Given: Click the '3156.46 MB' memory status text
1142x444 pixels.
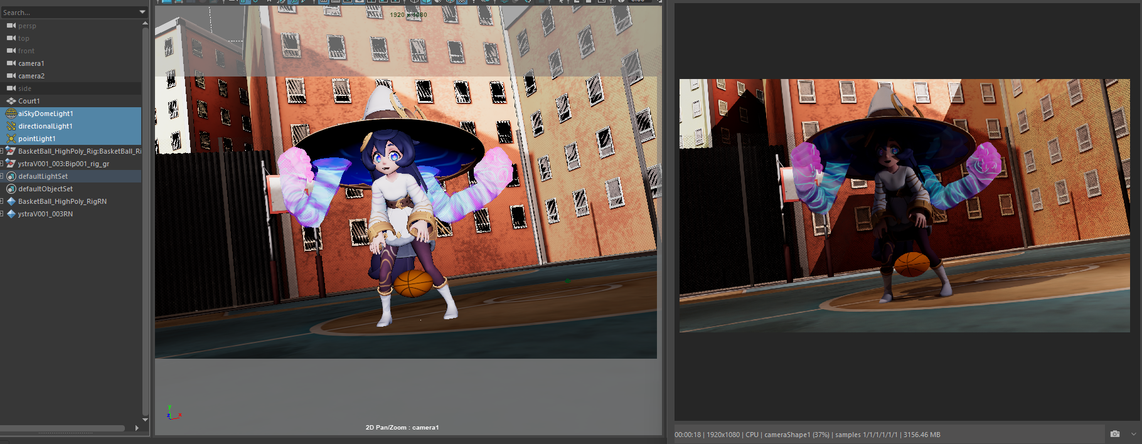Looking at the screenshot, I should pyautogui.click(x=922, y=435).
